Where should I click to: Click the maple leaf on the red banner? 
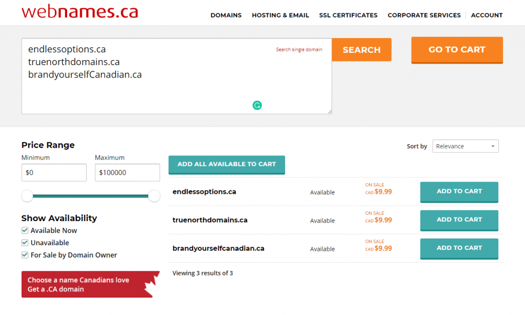pyautogui.click(x=152, y=285)
